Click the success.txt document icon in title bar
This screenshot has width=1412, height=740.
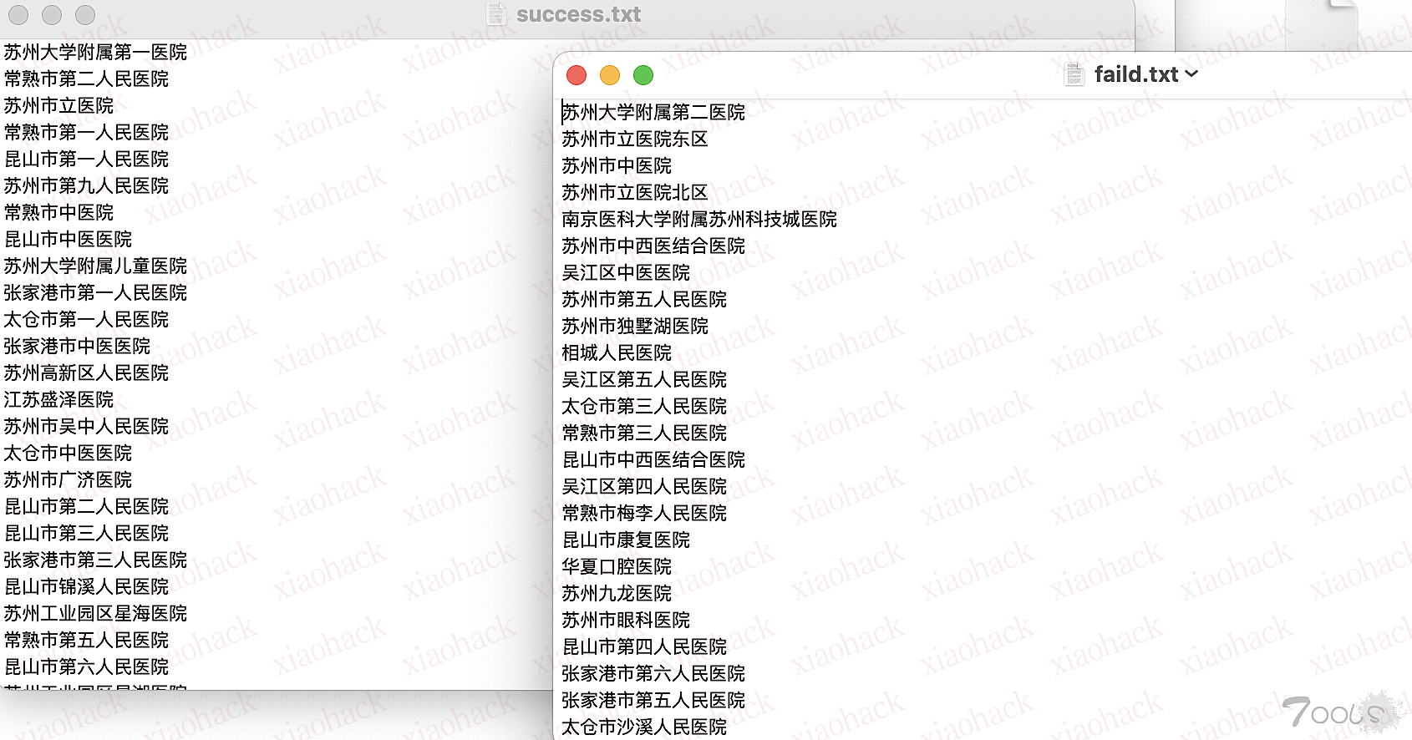(x=496, y=14)
